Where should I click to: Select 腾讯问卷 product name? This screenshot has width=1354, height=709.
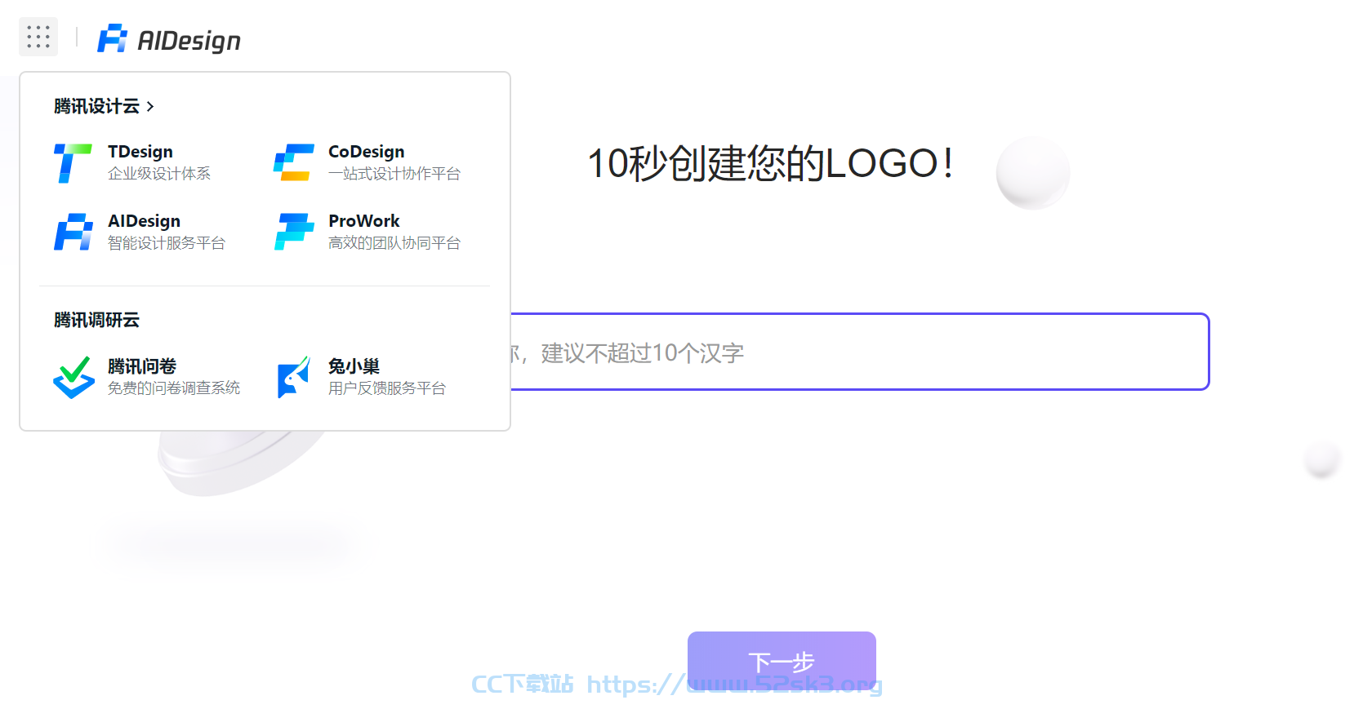142,366
